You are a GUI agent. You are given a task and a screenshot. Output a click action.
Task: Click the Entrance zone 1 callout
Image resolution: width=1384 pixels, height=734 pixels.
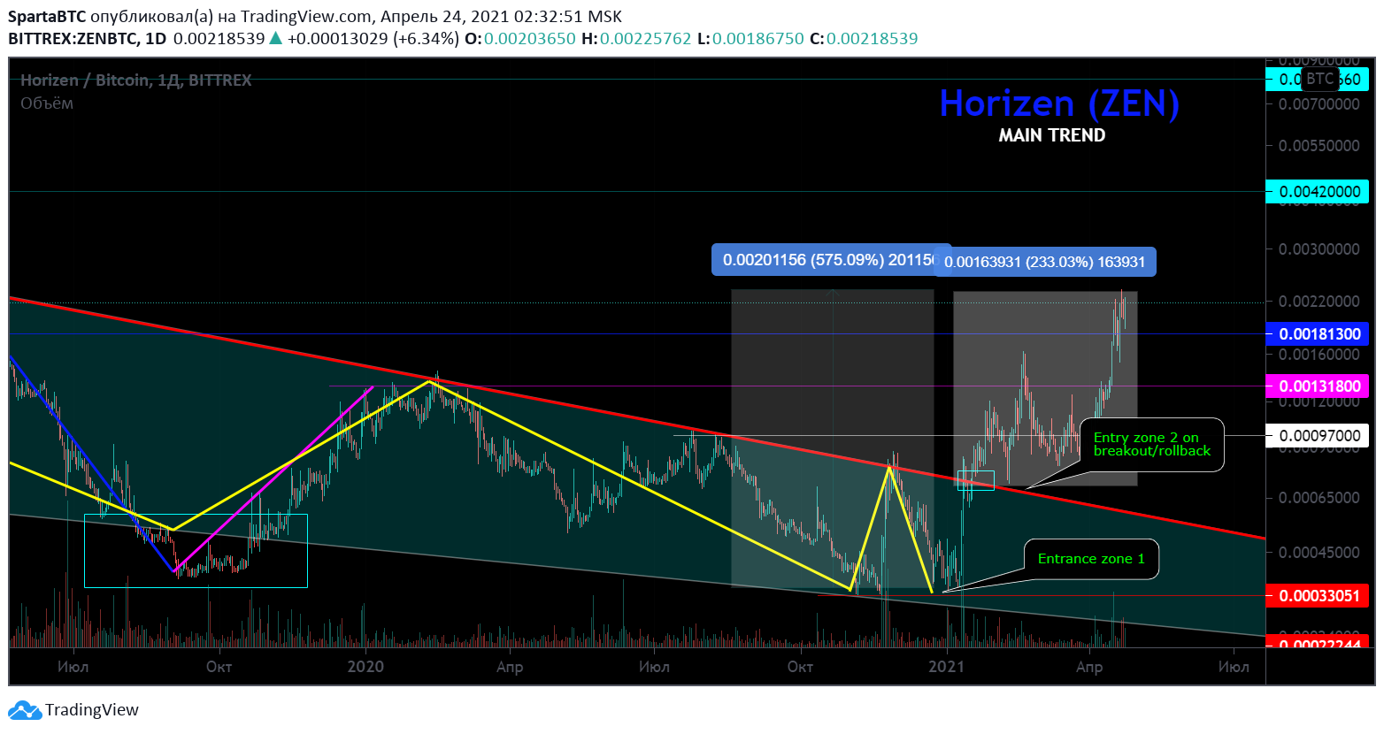(x=1091, y=559)
